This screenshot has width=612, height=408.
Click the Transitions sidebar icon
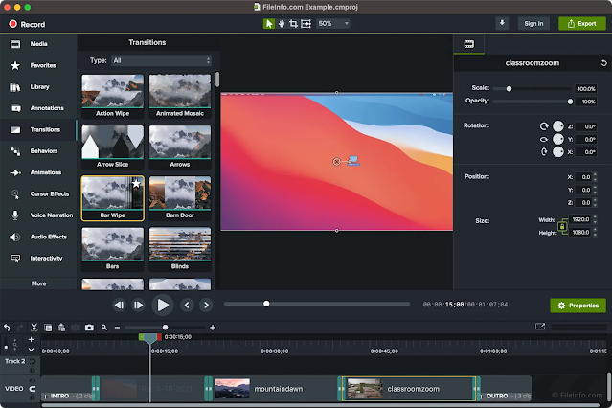point(15,129)
